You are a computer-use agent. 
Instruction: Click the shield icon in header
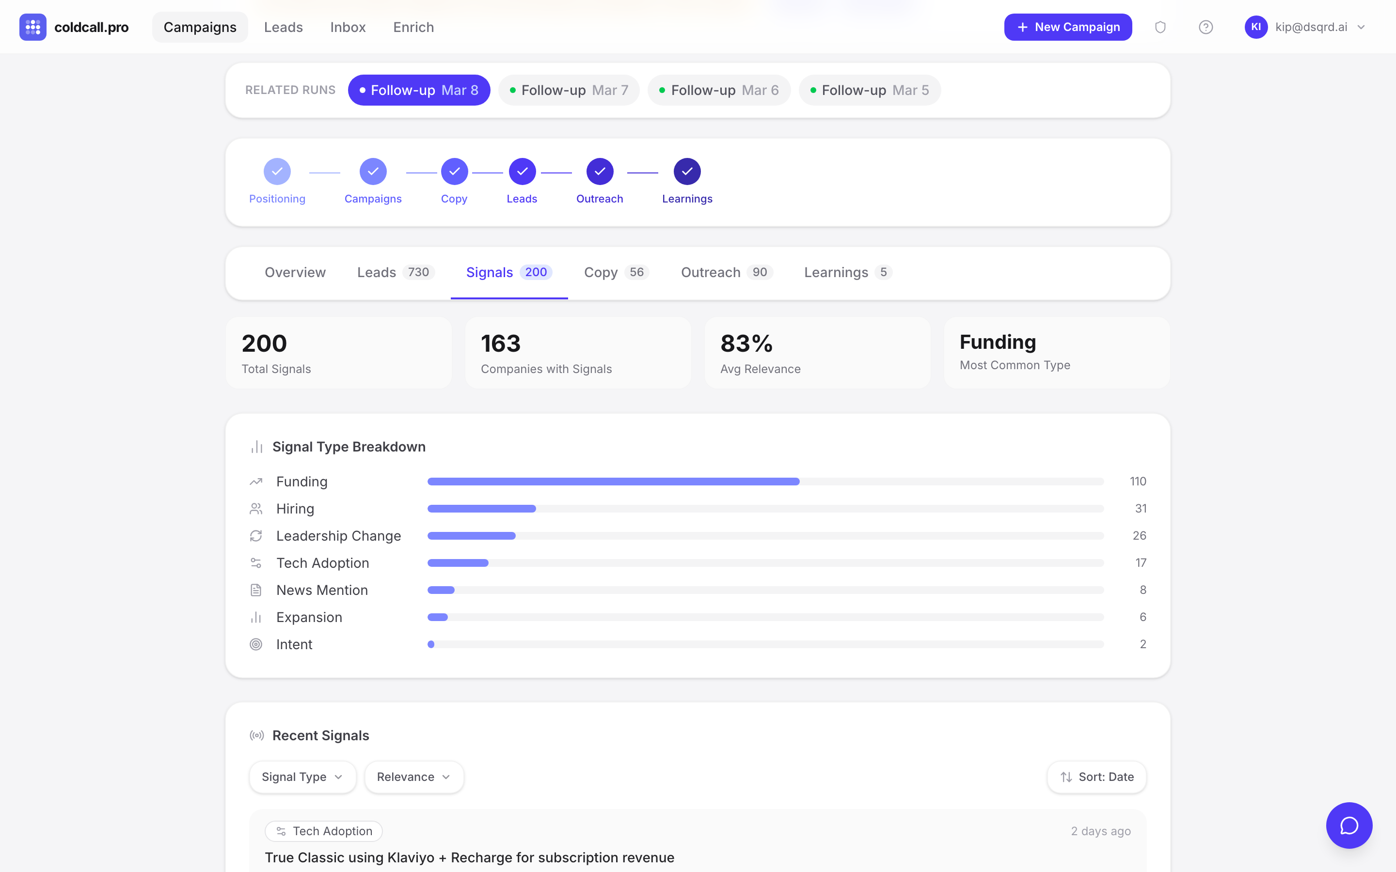tap(1160, 27)
